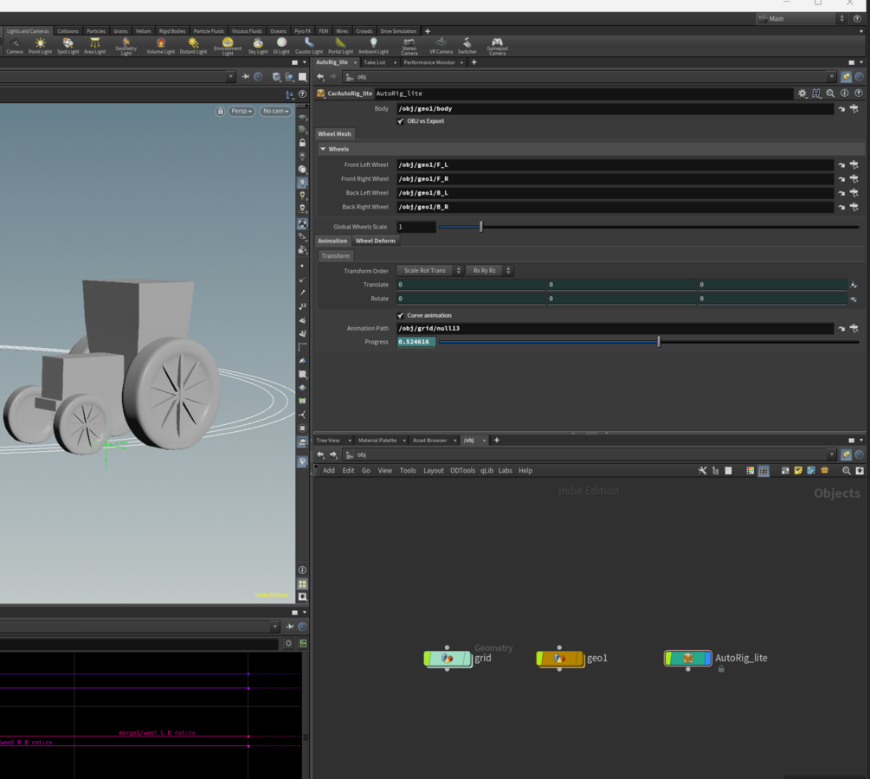Viewport: 870px width, 779px height.
Task: Click the grid geometry node icon
Action: point(447,659)
